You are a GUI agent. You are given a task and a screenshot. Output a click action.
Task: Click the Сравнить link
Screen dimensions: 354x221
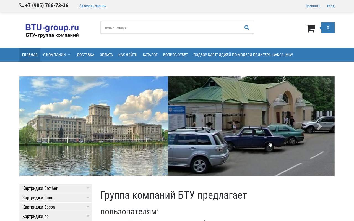point(313,6)
